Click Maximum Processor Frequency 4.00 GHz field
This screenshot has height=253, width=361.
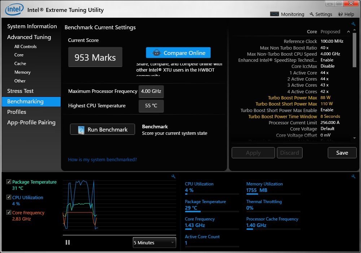(x=151, y=91)
